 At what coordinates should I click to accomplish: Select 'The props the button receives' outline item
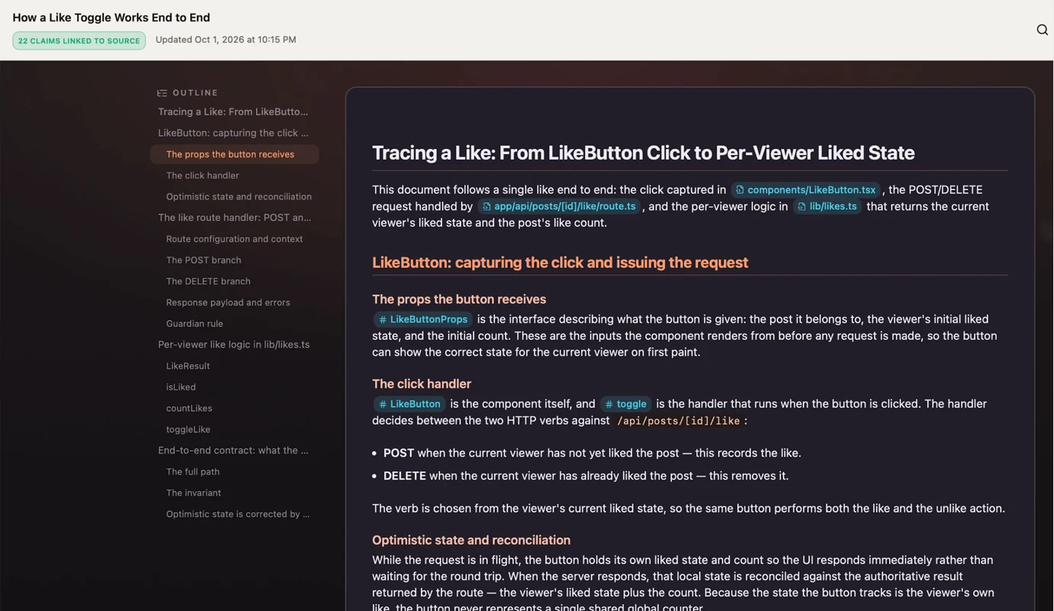tap(234, 154)
